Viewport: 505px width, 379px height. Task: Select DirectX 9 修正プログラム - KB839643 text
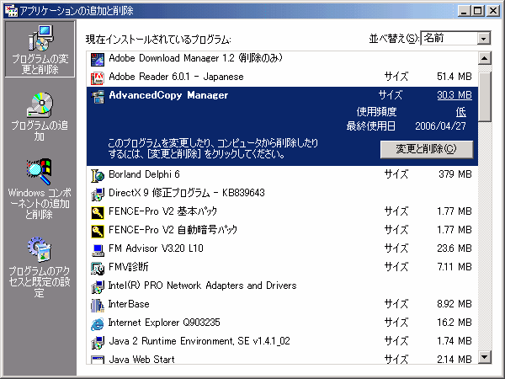pos(187,193)
